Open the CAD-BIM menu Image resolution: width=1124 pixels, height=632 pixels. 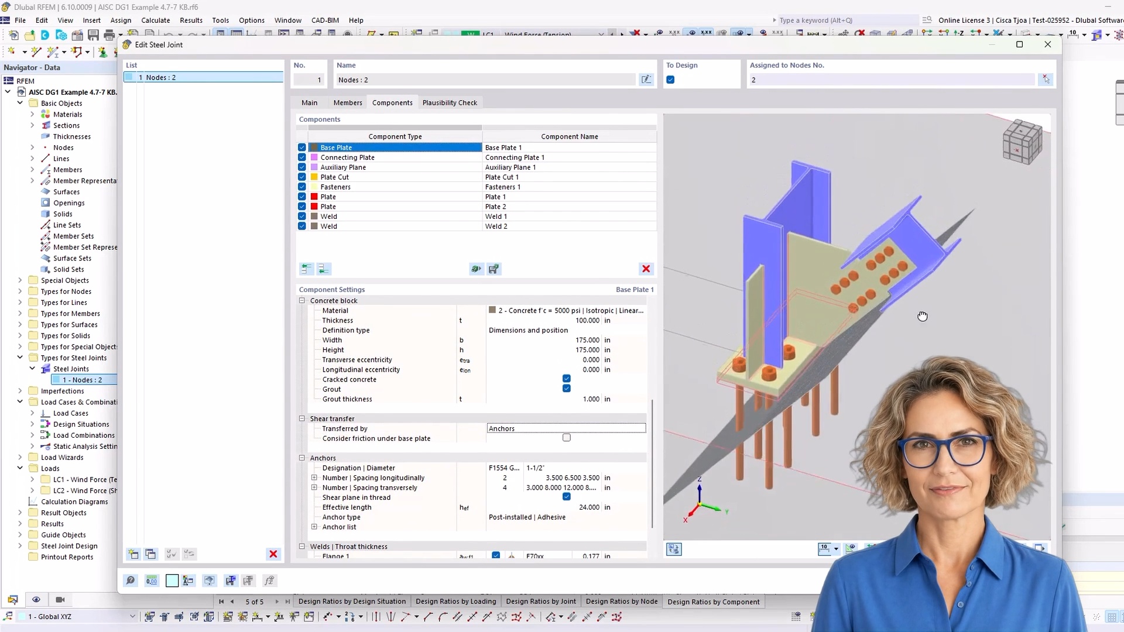click(x=325, y=20)
